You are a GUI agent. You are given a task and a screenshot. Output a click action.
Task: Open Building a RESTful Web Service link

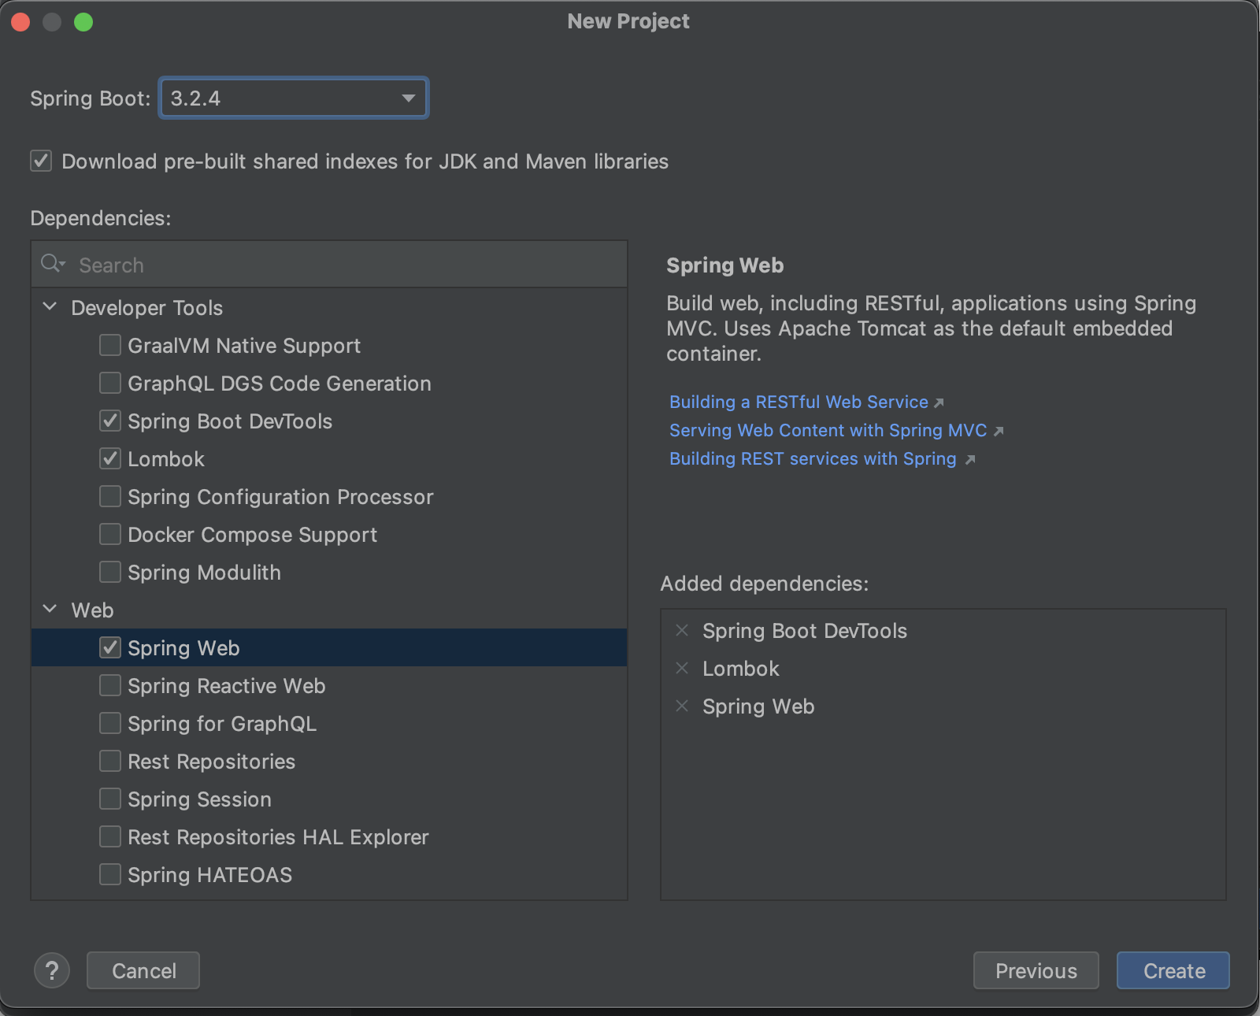[x=799, y=402]
